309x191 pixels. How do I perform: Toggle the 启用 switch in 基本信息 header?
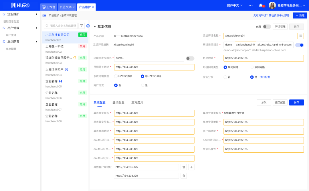[x=267, y=27]
